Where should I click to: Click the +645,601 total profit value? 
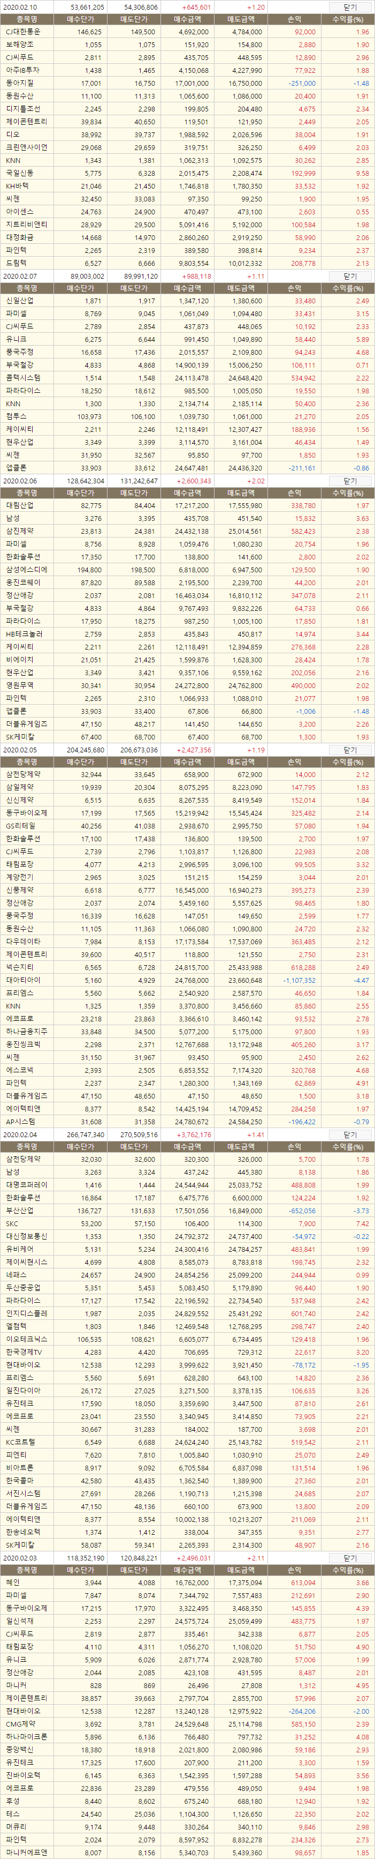196,6
